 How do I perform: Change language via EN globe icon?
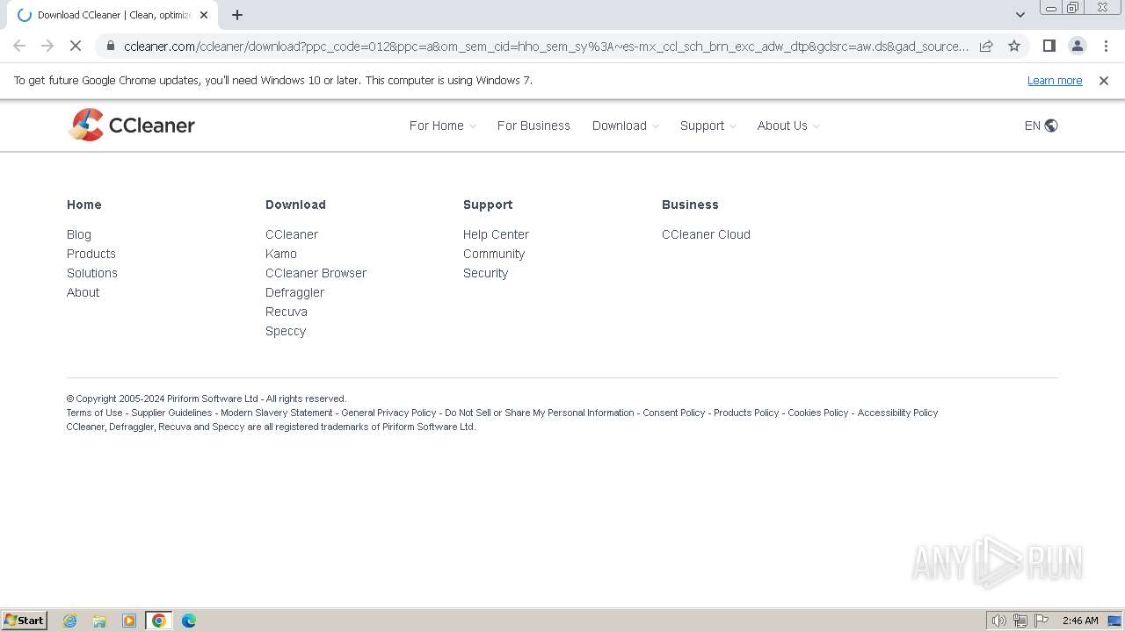coord(1041,126)
